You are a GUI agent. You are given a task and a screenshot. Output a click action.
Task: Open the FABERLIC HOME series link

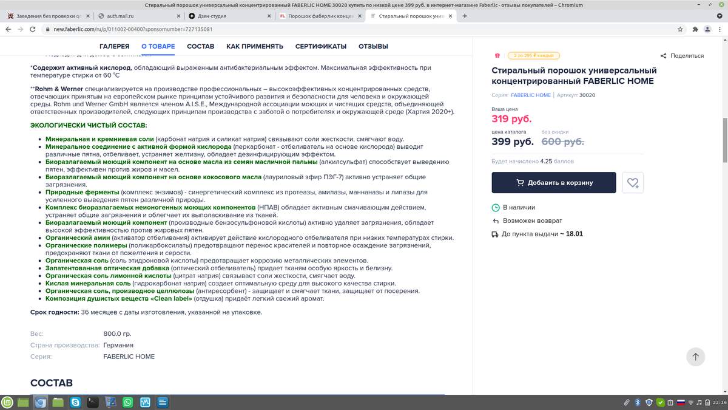click(531, 95)
